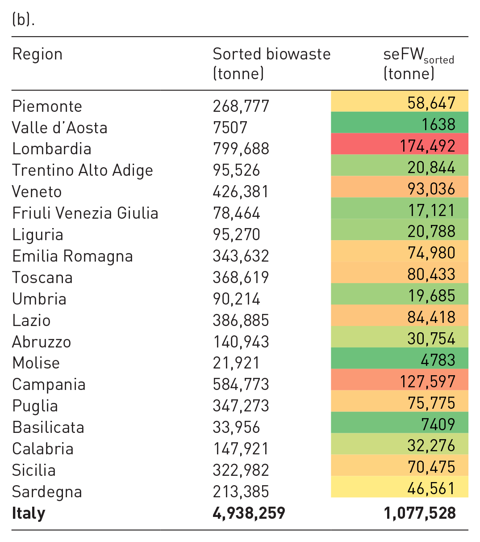Click the Sorted biowaste column header
The image size is (480, 542).
click(271, 64)
